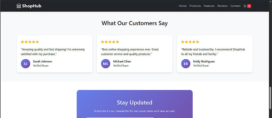
Task: Jump to Reviews from the navbar
Action: 222,6
